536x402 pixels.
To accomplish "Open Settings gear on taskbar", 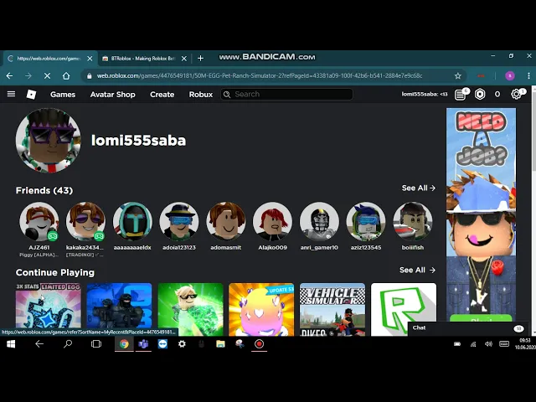I will [182, 344].
